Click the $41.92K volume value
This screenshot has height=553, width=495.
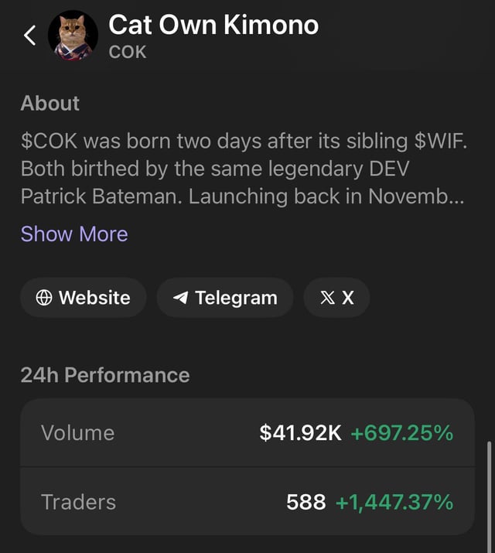(300, 432)
